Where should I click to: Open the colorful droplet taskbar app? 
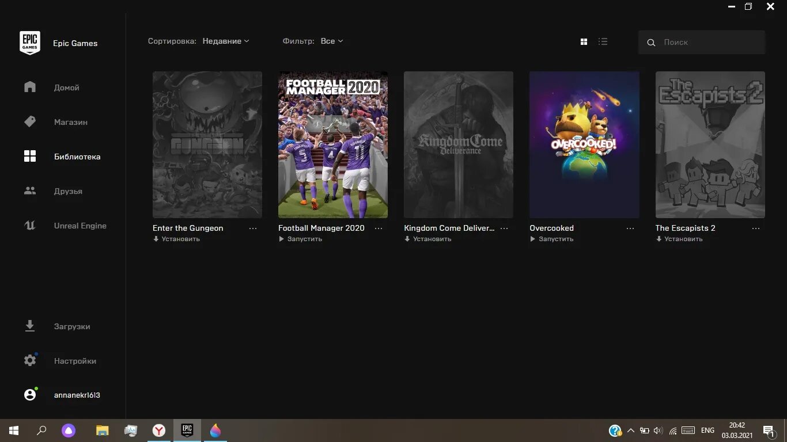point(215,430)
